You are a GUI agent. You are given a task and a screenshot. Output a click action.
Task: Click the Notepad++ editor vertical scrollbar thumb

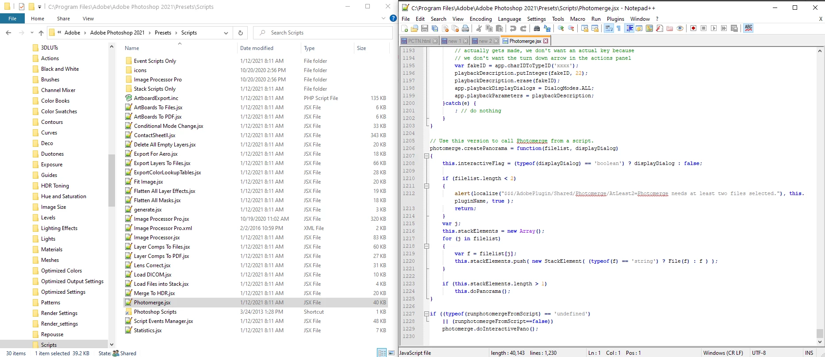click(820, 333)
